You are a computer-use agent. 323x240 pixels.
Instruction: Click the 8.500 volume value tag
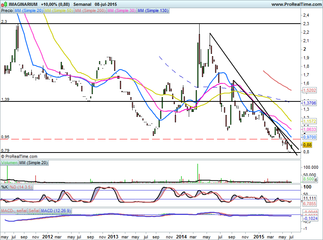point(308,179)
